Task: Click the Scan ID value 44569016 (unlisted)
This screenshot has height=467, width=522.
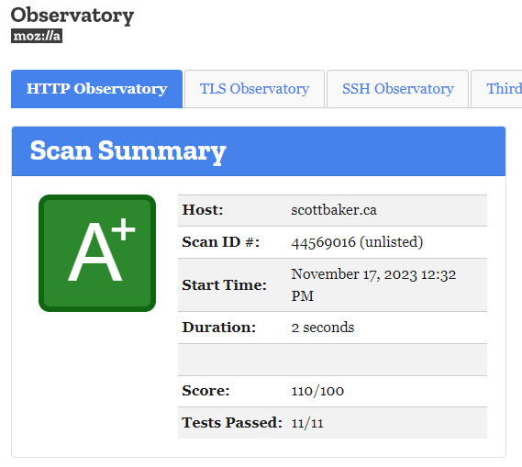Action: coord(357,242)
